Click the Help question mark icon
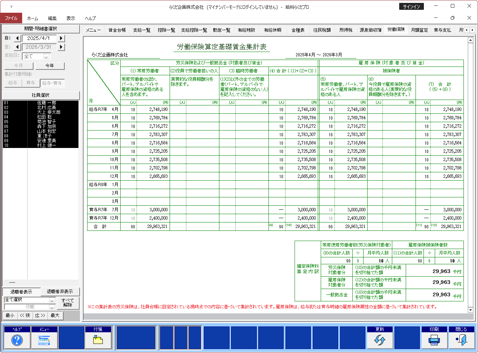Screen dimensions: 478x353 [x=17, y=340]
